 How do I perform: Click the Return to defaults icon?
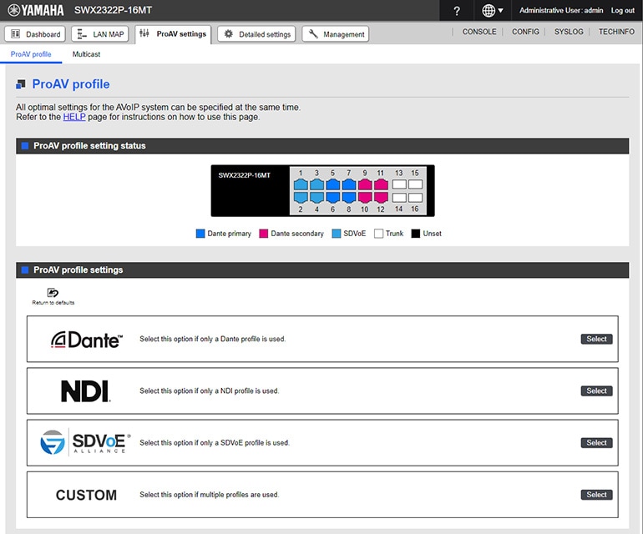pyautogui.click(x=53, y=293)
